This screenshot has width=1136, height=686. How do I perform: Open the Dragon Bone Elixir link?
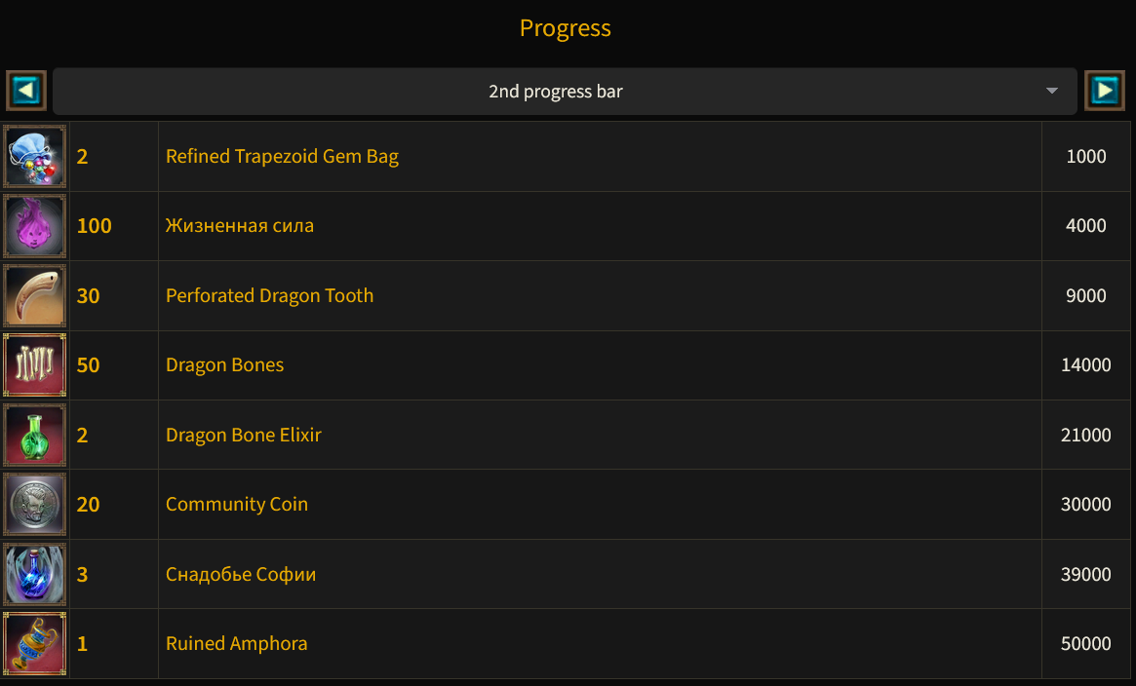pos(244,435)
